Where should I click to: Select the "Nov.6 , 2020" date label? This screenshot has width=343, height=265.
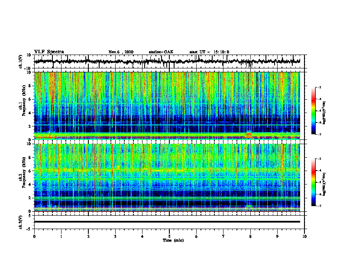pos(121,52)
